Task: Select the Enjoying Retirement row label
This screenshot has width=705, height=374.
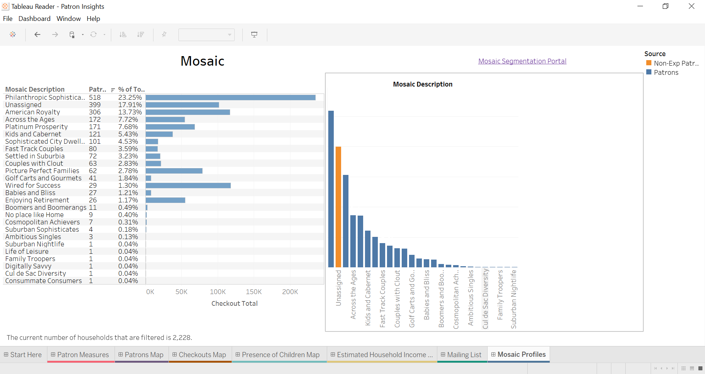Action: 37,200
